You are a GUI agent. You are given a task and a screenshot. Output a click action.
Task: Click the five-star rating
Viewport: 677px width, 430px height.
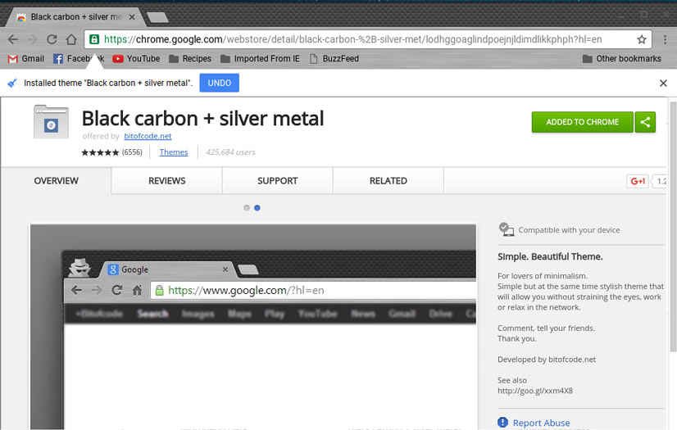pyautogui.click(x=100, y=152)
